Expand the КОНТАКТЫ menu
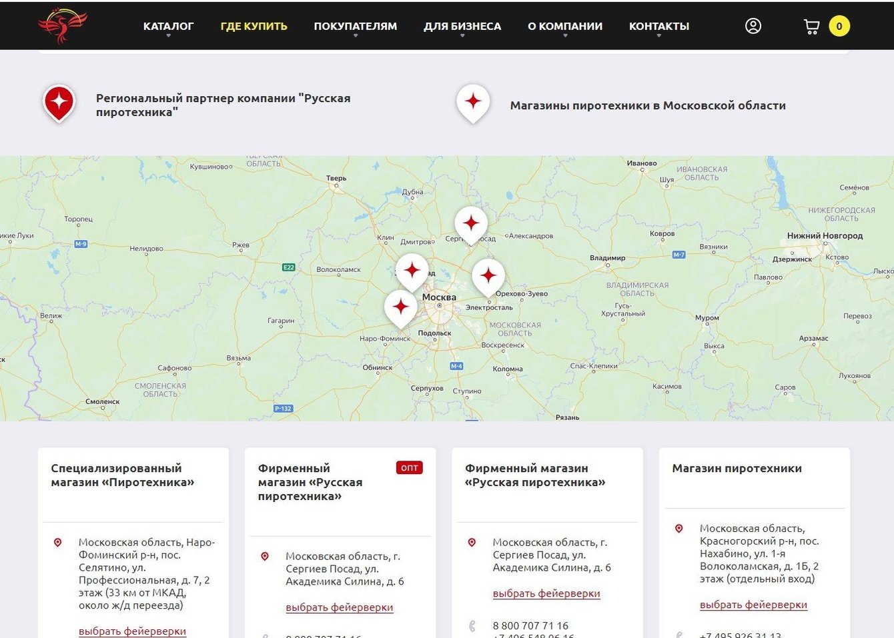894x638 pixels. pos(659,27)
